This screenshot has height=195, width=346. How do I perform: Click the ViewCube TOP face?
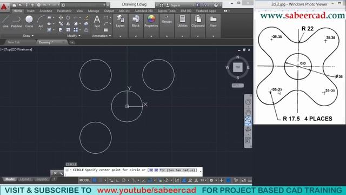(x=238, y=67)
